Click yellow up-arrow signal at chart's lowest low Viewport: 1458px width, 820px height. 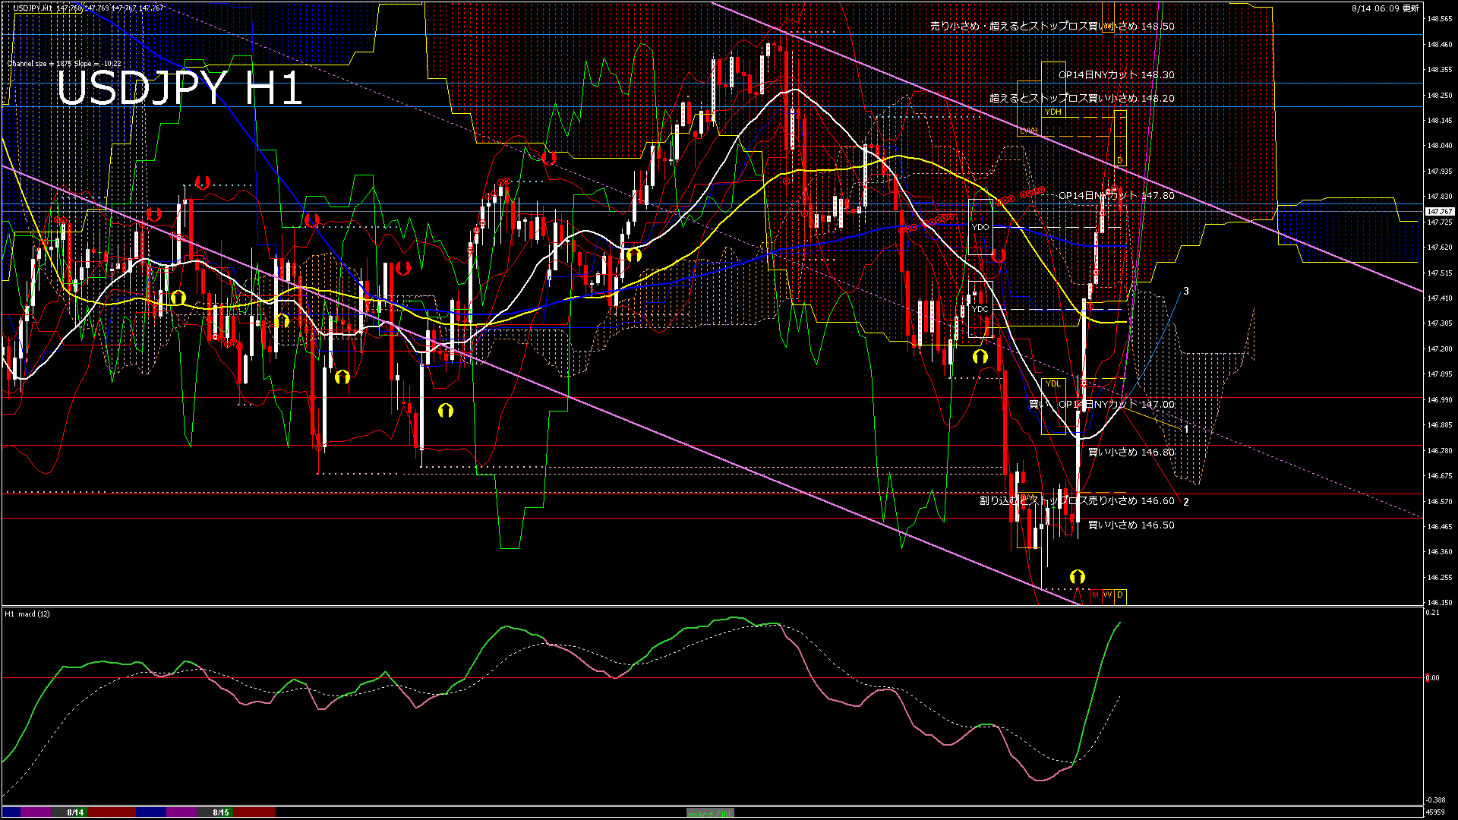[1077, 576]
